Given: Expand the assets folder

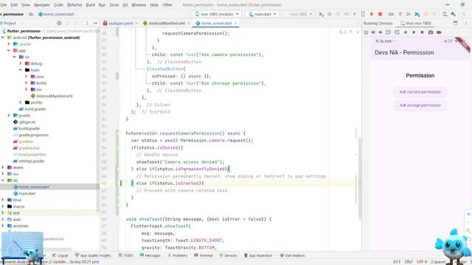Looking at the screenshot, I should pos(3,168).
